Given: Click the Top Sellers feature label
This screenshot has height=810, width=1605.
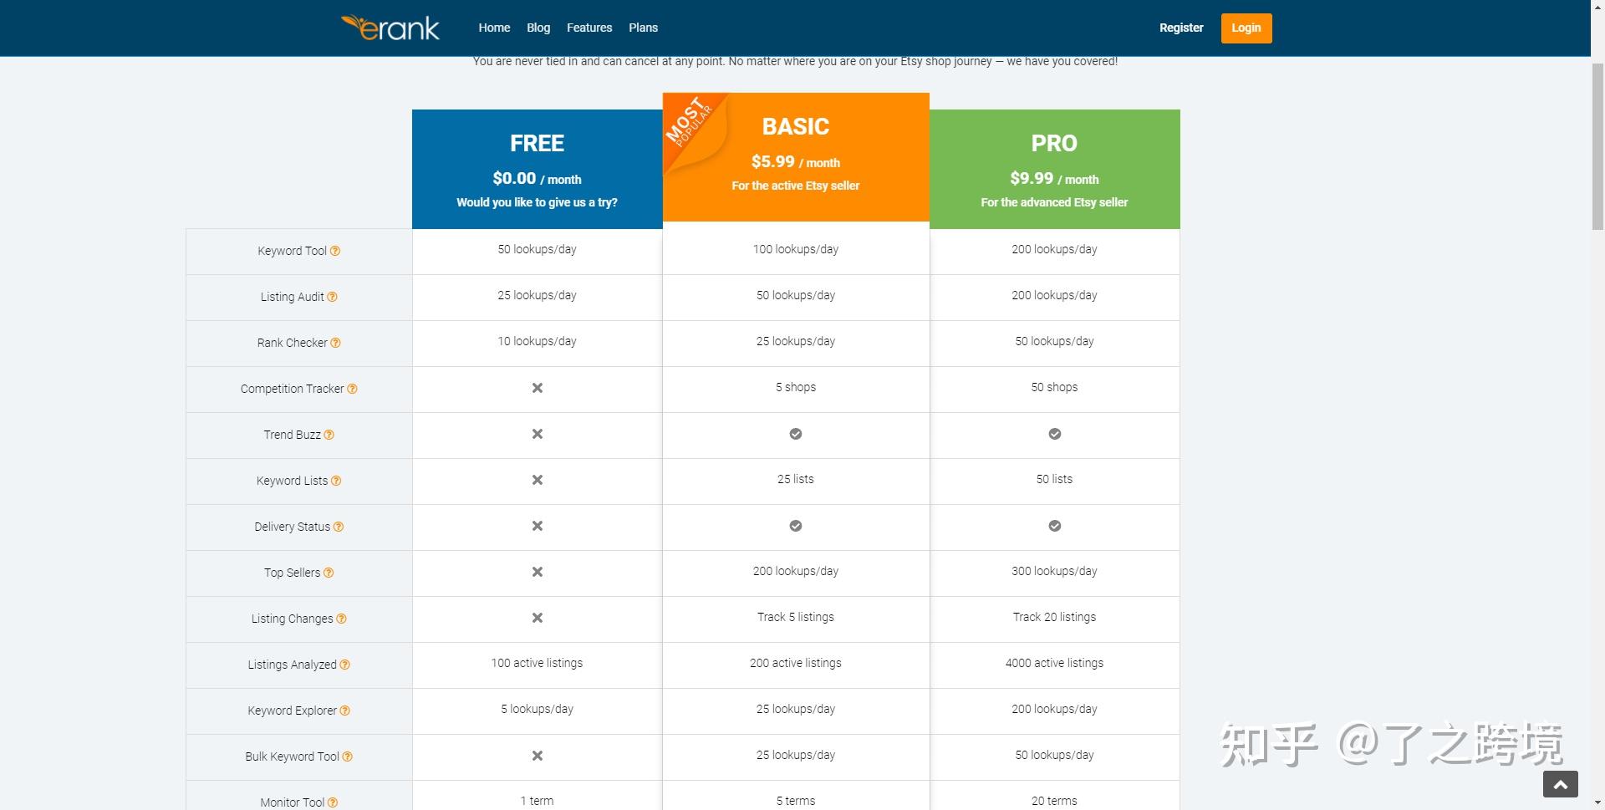Looking at the screenshot, I should tap(292, 573).
